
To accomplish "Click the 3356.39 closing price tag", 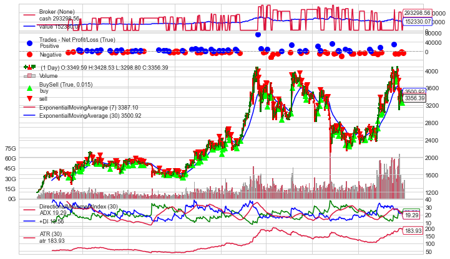I will click(x=414, y=98).
